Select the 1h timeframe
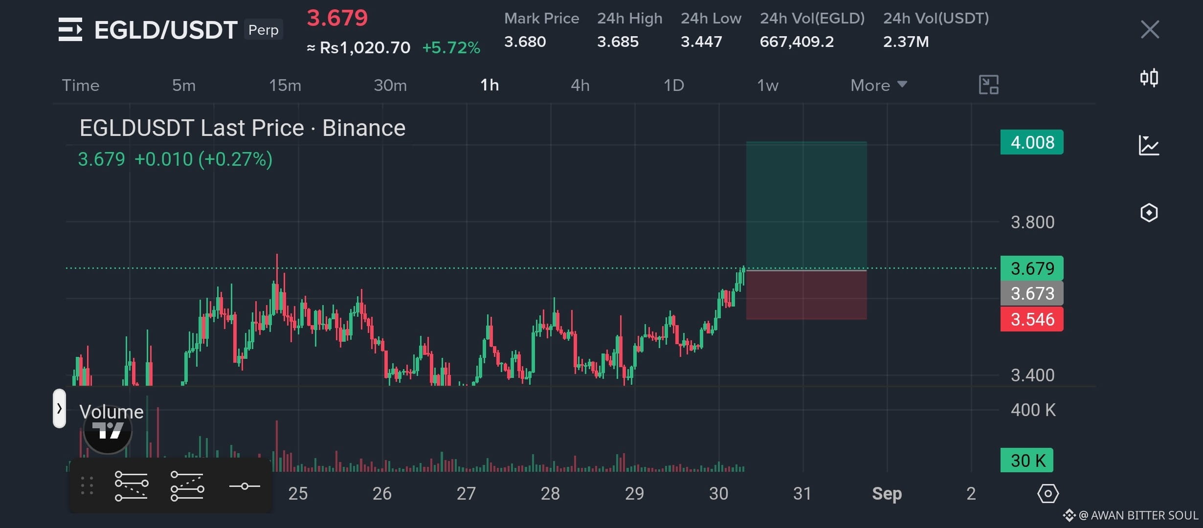 pyautogui.click(x=490, y=86)
